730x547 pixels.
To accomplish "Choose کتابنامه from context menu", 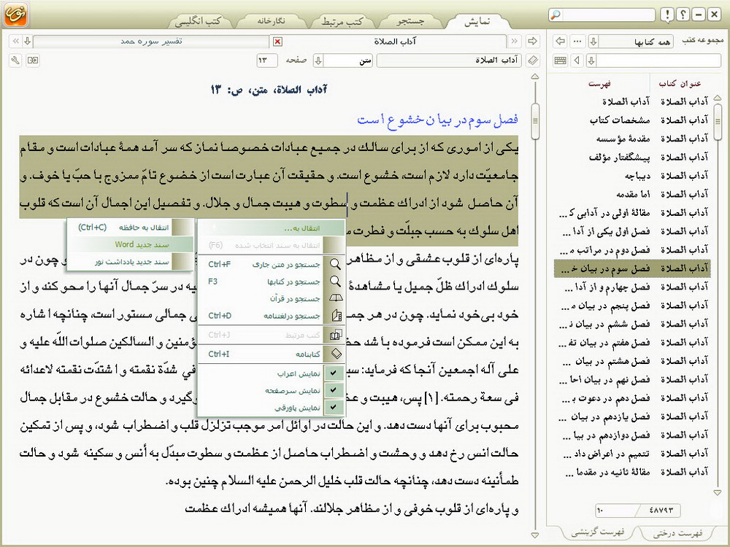I will coord(271,354).
